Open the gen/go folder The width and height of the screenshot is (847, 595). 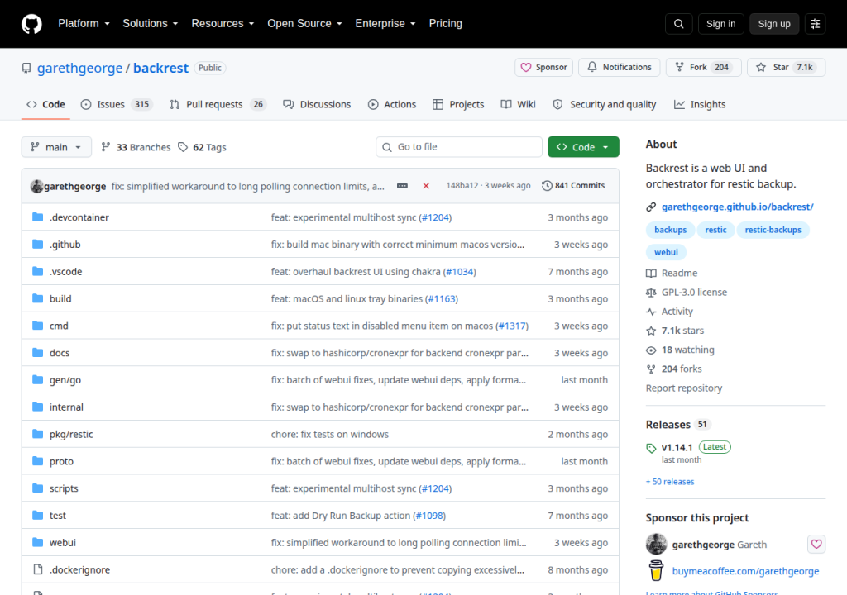click(65, 380)
